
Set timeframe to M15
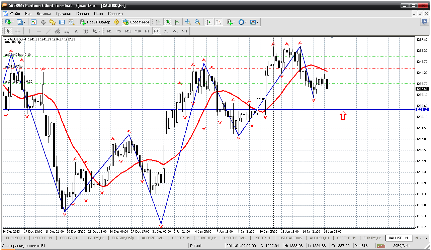click(x=128, y=31)
